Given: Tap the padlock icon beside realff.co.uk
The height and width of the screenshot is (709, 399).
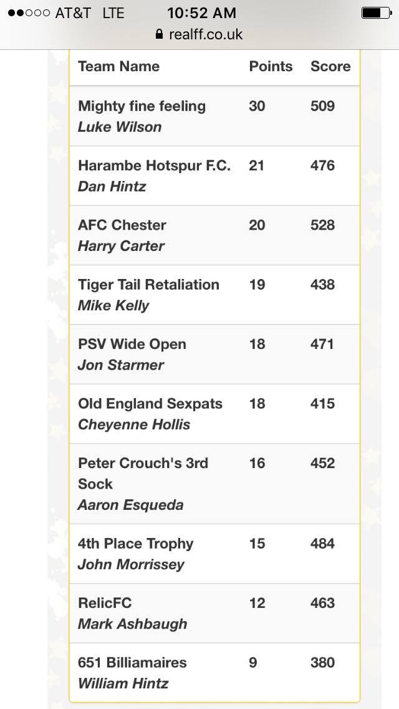Looking at the screenshot, I should click(x=159, y=34).
